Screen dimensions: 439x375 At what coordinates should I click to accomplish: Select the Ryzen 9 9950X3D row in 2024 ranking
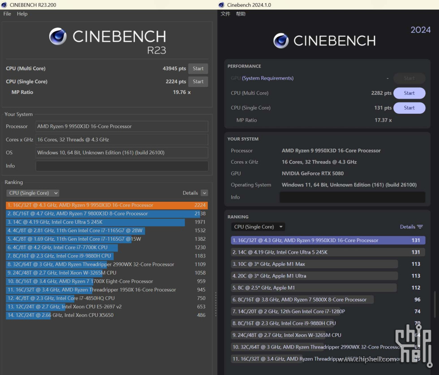click(x=328, y=240)
